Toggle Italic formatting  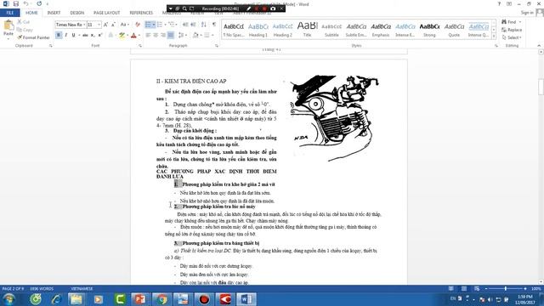(x=66, y=35)
